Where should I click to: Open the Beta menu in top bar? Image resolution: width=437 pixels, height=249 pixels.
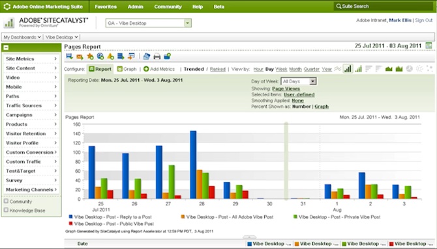click(218, 7)
